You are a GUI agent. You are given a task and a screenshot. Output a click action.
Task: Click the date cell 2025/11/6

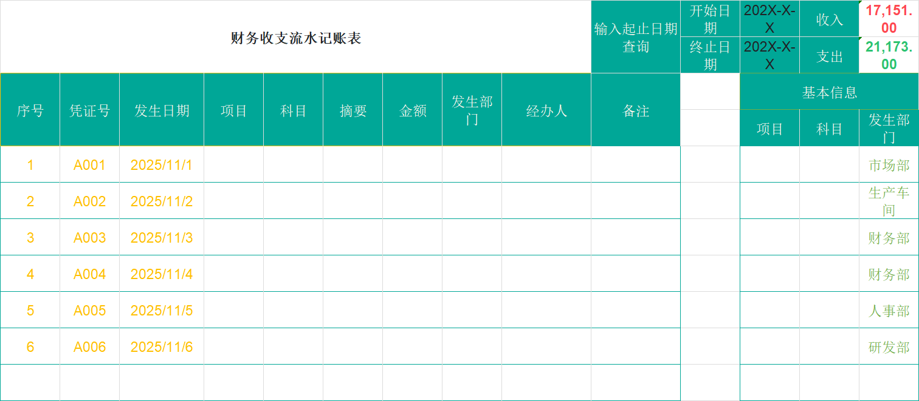(x=161, y=346)
